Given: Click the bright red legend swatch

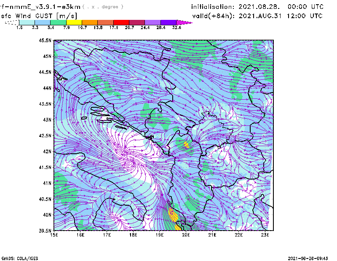Looking at the screenshot, I should (121, 22).
